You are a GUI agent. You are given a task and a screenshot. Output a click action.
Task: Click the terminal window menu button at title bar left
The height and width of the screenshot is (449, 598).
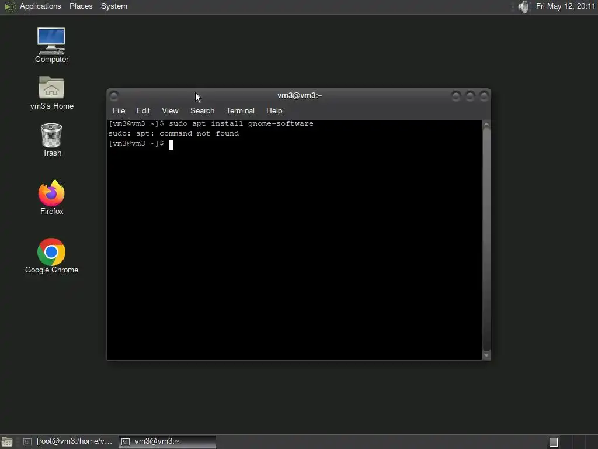[x=114, y=95]
